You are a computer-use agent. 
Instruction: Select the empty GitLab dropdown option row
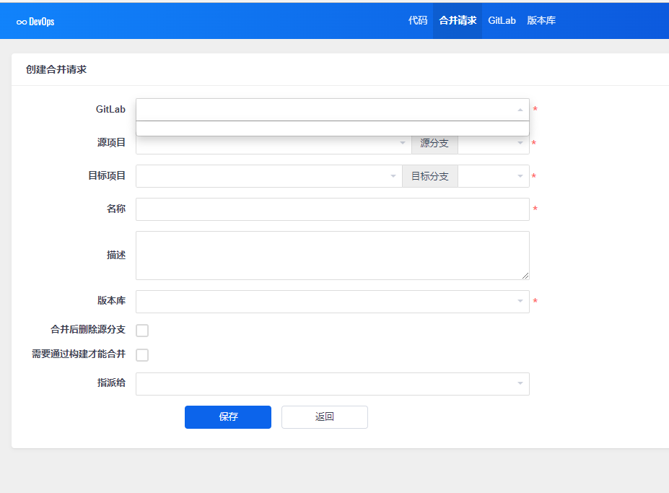pos(332,128)
